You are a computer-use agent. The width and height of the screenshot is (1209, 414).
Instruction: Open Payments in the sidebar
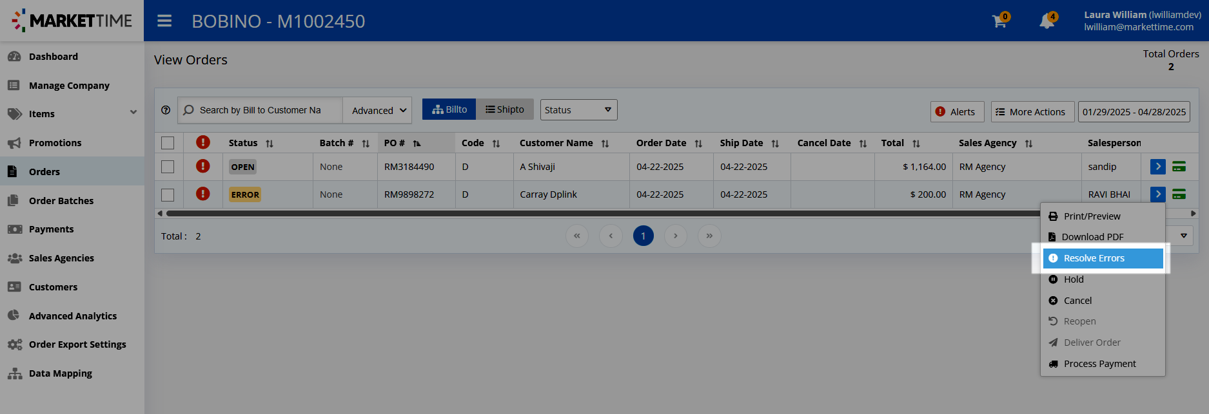click(x=72, y=229)
